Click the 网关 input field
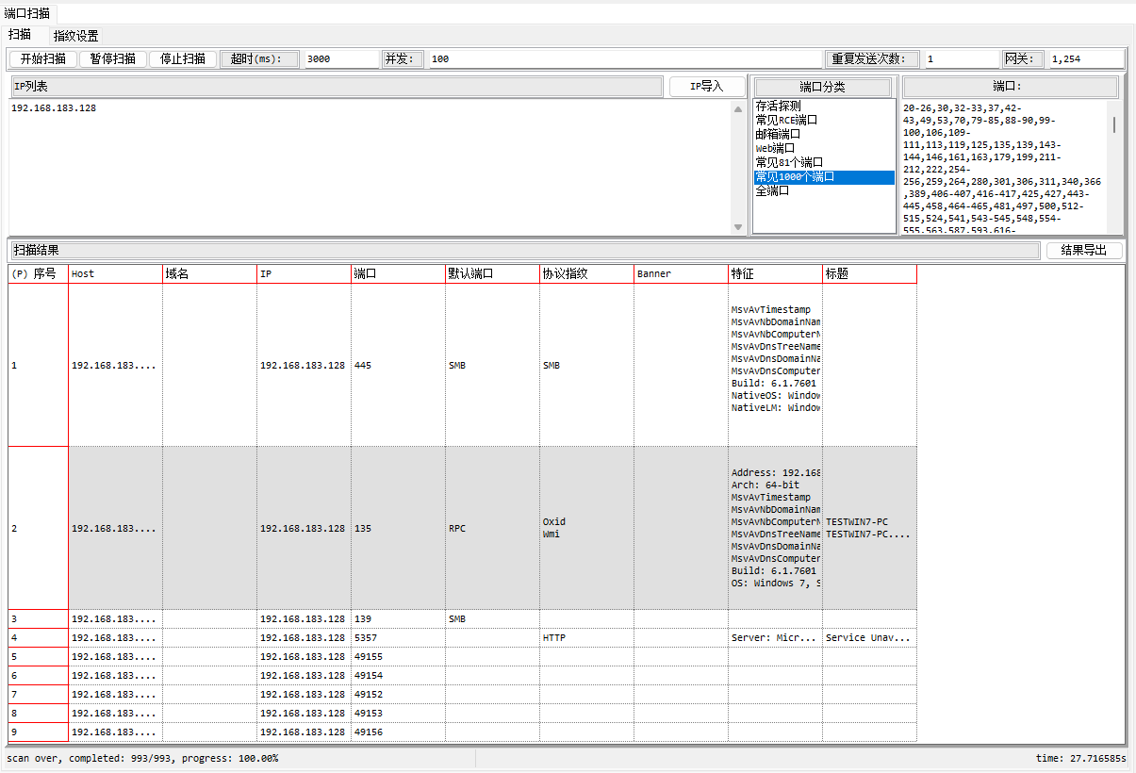 tap(1085, 58)
